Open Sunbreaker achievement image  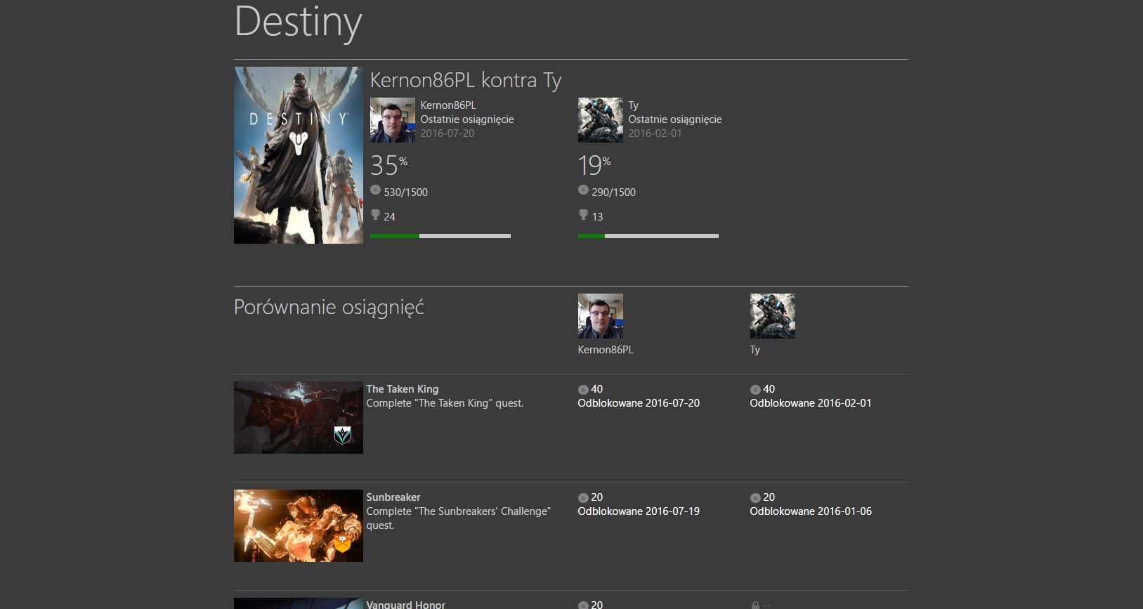(x=299, y=525)
